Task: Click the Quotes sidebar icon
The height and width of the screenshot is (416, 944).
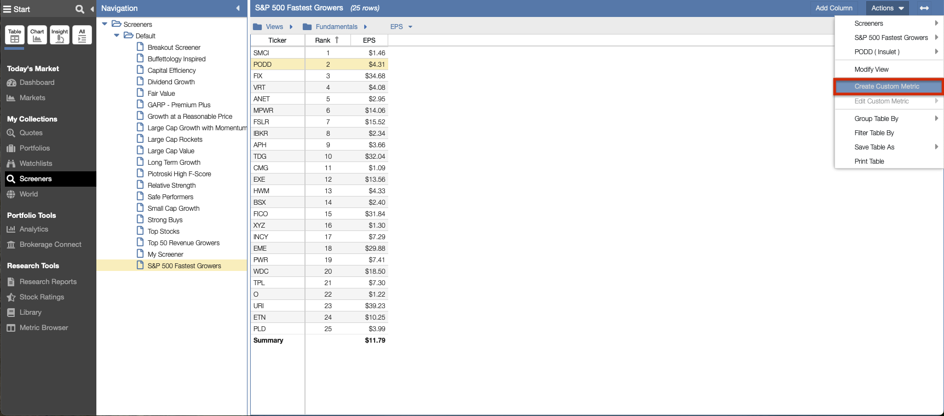Action: pyautogui.click(x=11, y=133)
